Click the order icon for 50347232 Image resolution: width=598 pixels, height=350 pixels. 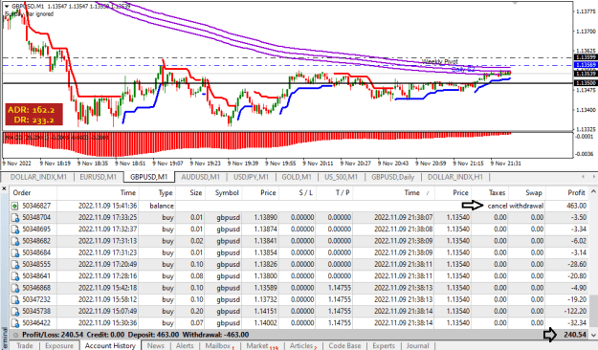[14, 300]
